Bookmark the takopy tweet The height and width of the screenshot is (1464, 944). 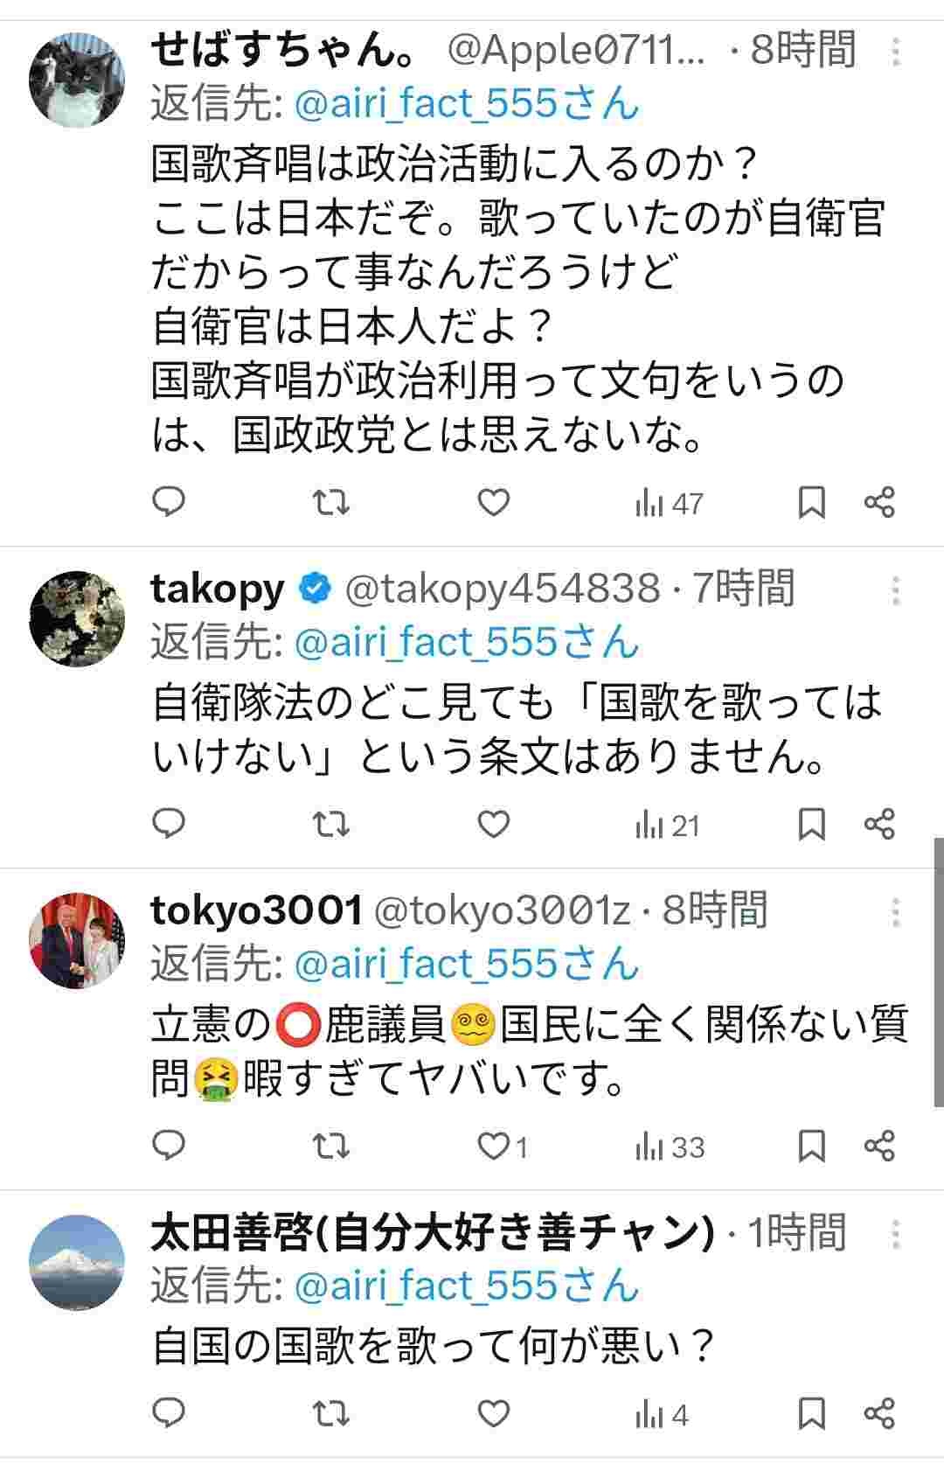[812, 824]
